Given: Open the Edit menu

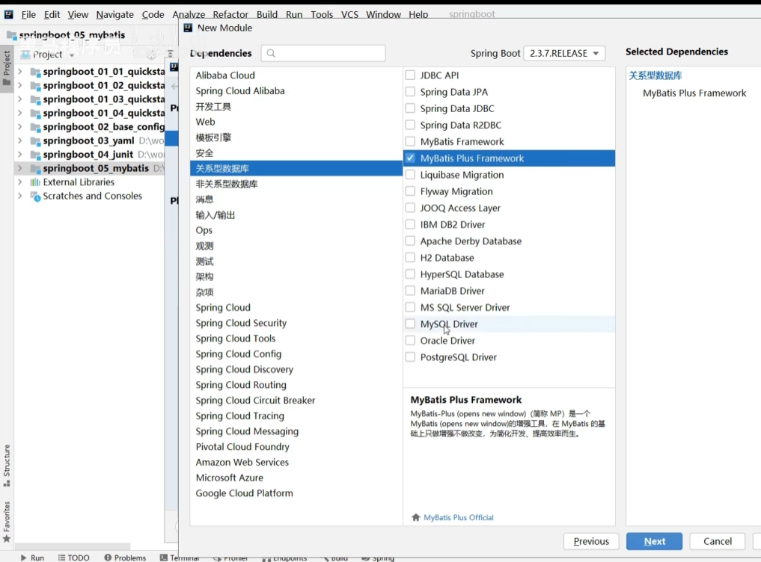Looking at the screenshot, I should click(52, 14).
